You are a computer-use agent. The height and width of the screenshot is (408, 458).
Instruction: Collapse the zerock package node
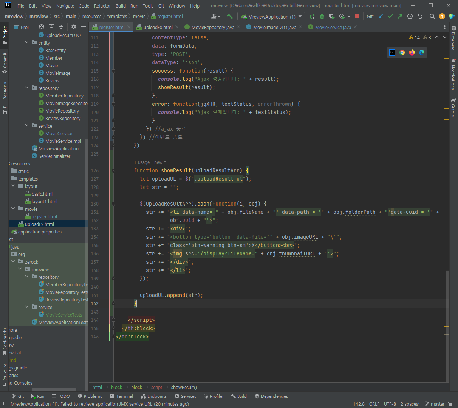click(x=13, y=262)
